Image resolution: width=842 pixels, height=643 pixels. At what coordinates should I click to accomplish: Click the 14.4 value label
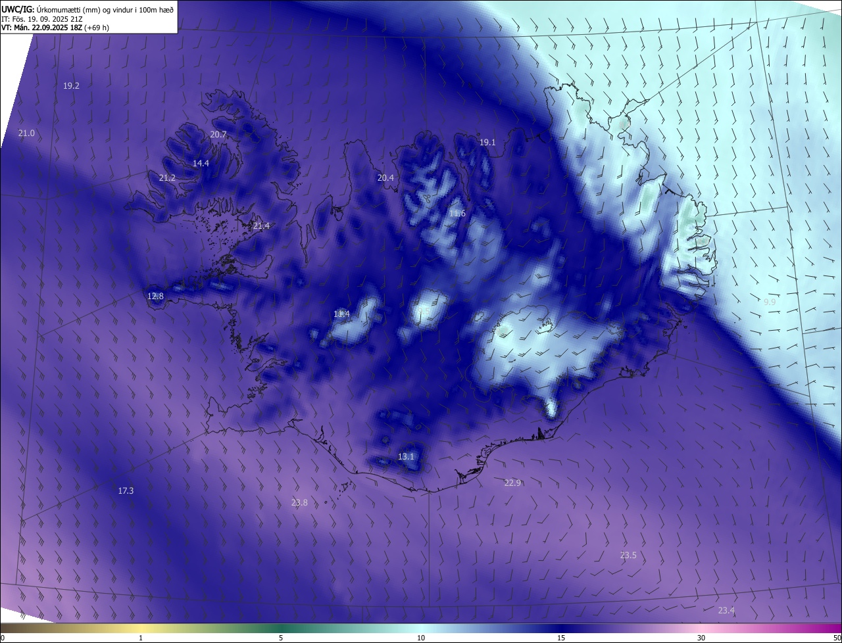click(201, 164)
